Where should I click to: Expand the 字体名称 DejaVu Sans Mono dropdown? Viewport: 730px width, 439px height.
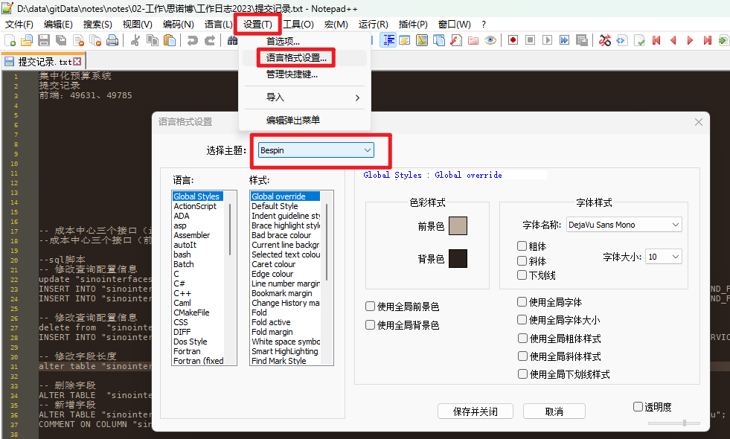[623, 224]
